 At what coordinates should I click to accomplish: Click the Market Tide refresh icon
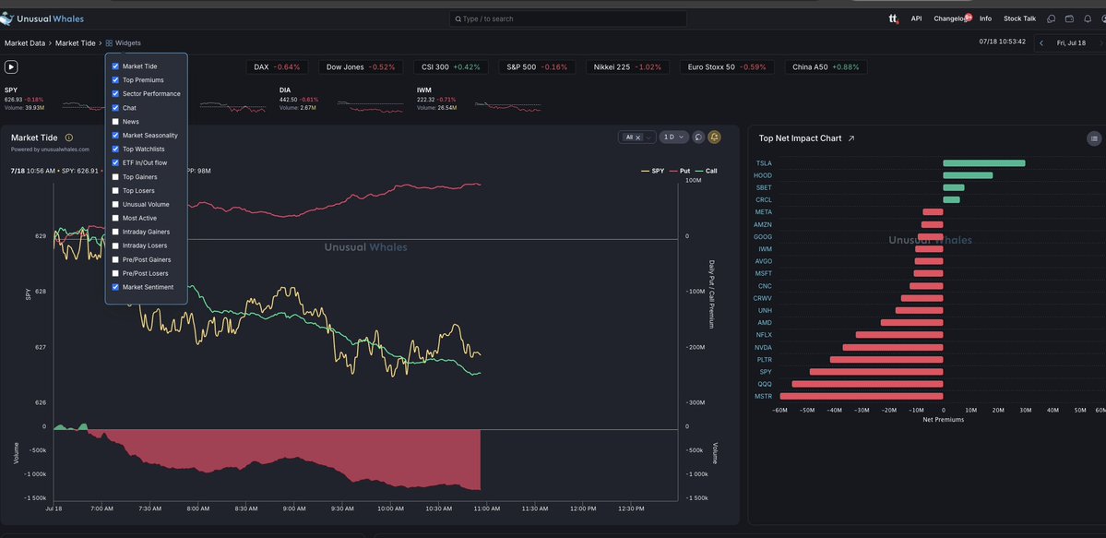click(698, 137)
